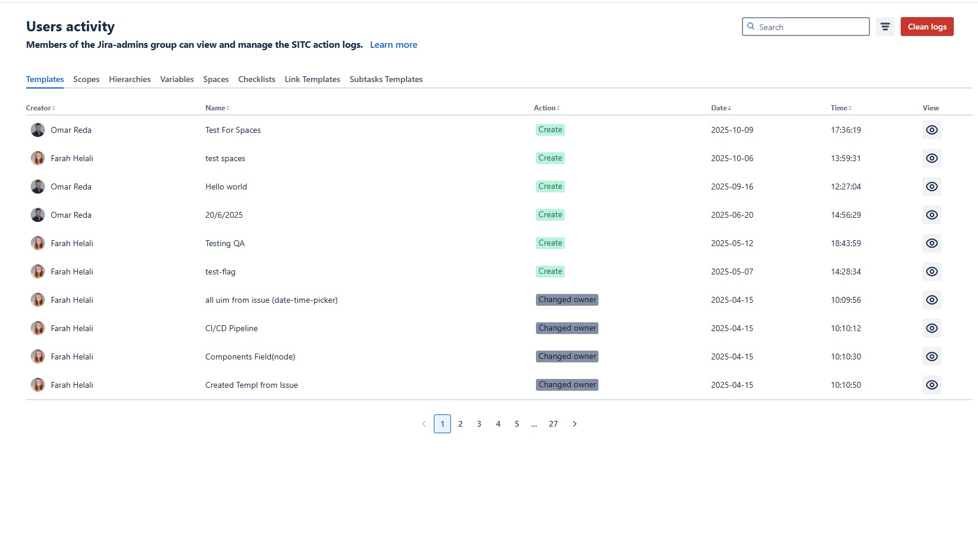Open the Subtasks Templates tab
978x533 pixels.
[x=386, y=79]
